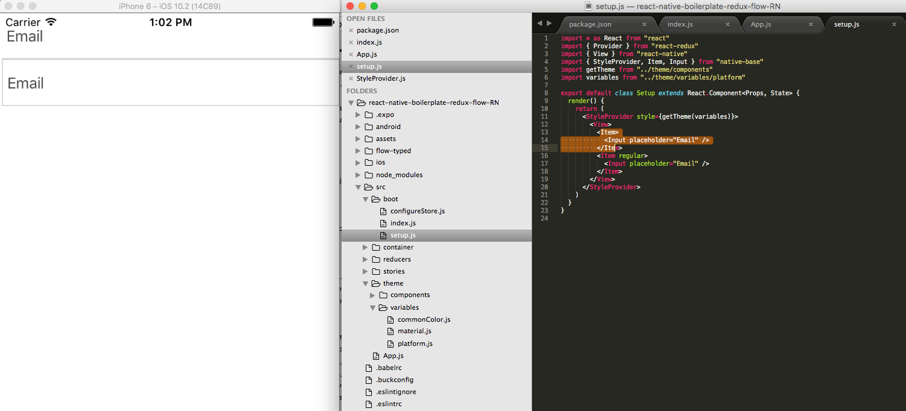Screen dimensions: 906x411
Task: Click the Email input in the simulator
Action: point(169,83)
